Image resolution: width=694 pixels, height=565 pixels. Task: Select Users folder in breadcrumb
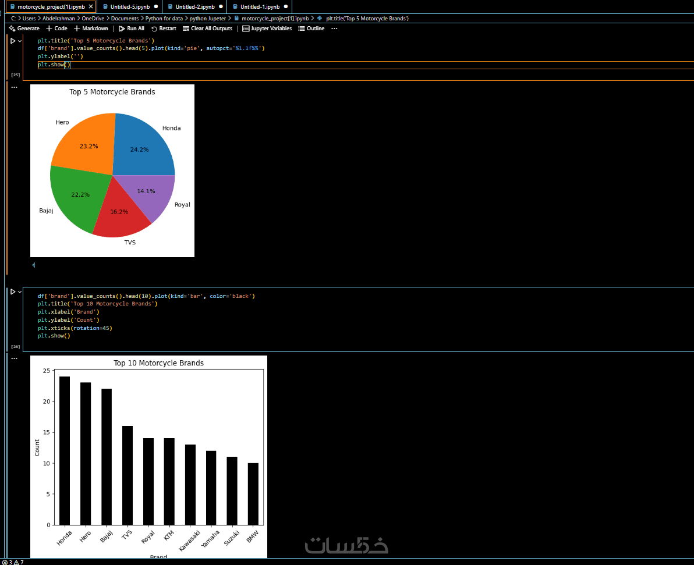click(29, 19)
